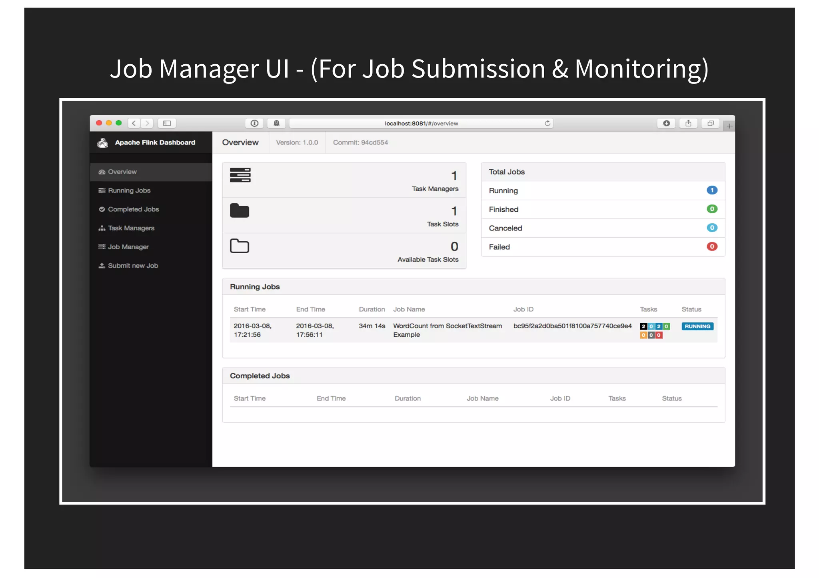Go forward with the browser forward arrow
The height and width of the screenshot is (578, 819).
[x=147, y=123]
